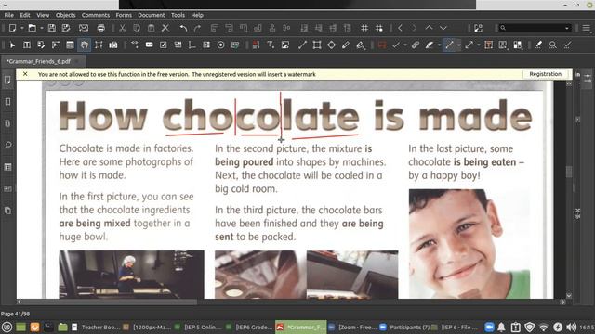The height and width of the screenshot is (334, 595).
Task: Open the File menu
Action: tap(9, 15)
